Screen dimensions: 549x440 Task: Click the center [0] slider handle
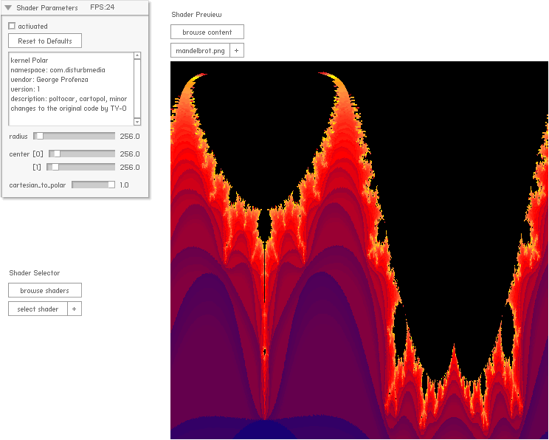tap(56, 154)
